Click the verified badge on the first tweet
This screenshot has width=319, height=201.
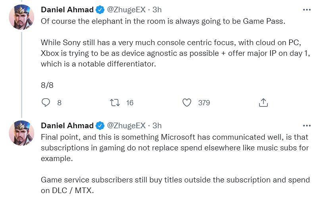tap(100, 10)
